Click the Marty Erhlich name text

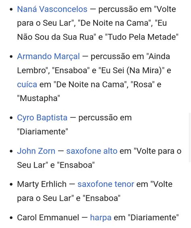coord(42,184)
